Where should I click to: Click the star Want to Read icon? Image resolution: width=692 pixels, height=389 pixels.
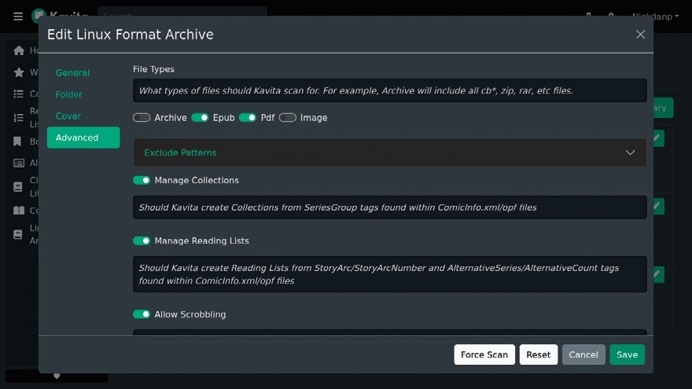click(x=19, y=72)
